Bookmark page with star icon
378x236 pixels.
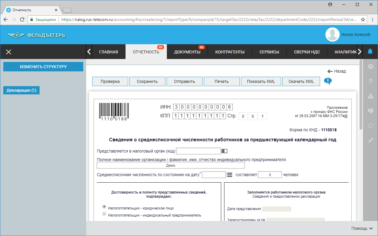[x=363, y=19]
